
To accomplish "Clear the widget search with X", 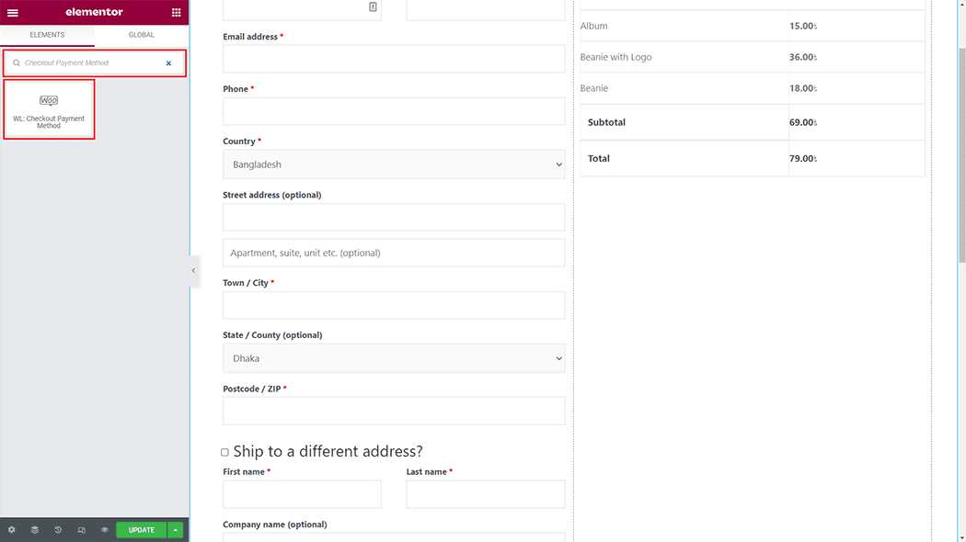I will [168, 63].
